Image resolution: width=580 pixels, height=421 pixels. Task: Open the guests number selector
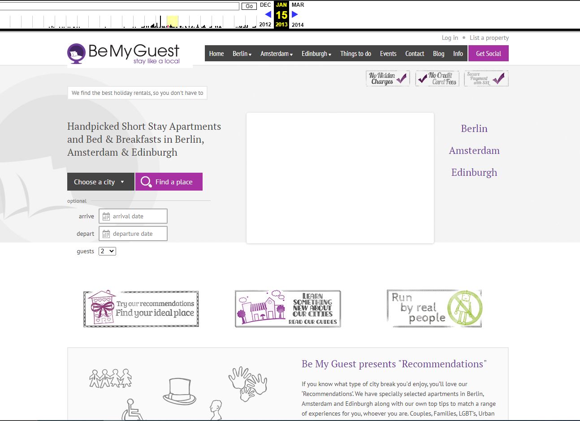coord(107,251)
